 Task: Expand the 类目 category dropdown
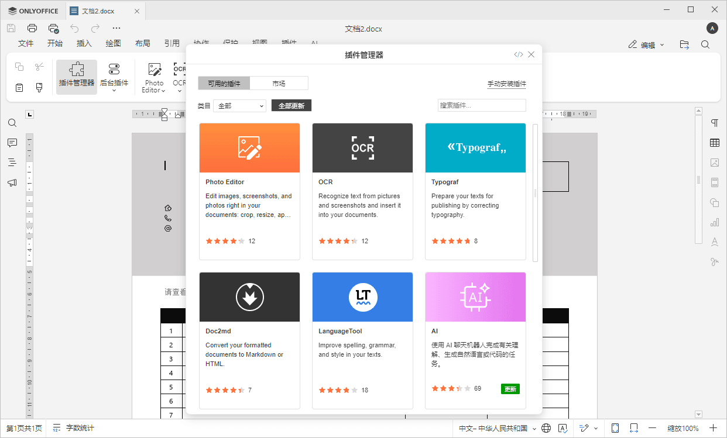coord(239,106)
